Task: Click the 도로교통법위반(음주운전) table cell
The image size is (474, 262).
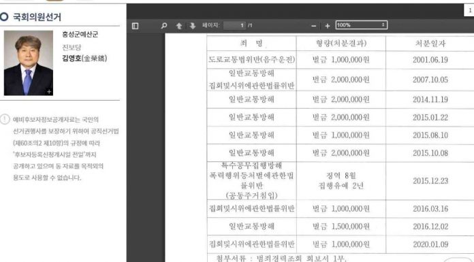Action: point(251,59)
